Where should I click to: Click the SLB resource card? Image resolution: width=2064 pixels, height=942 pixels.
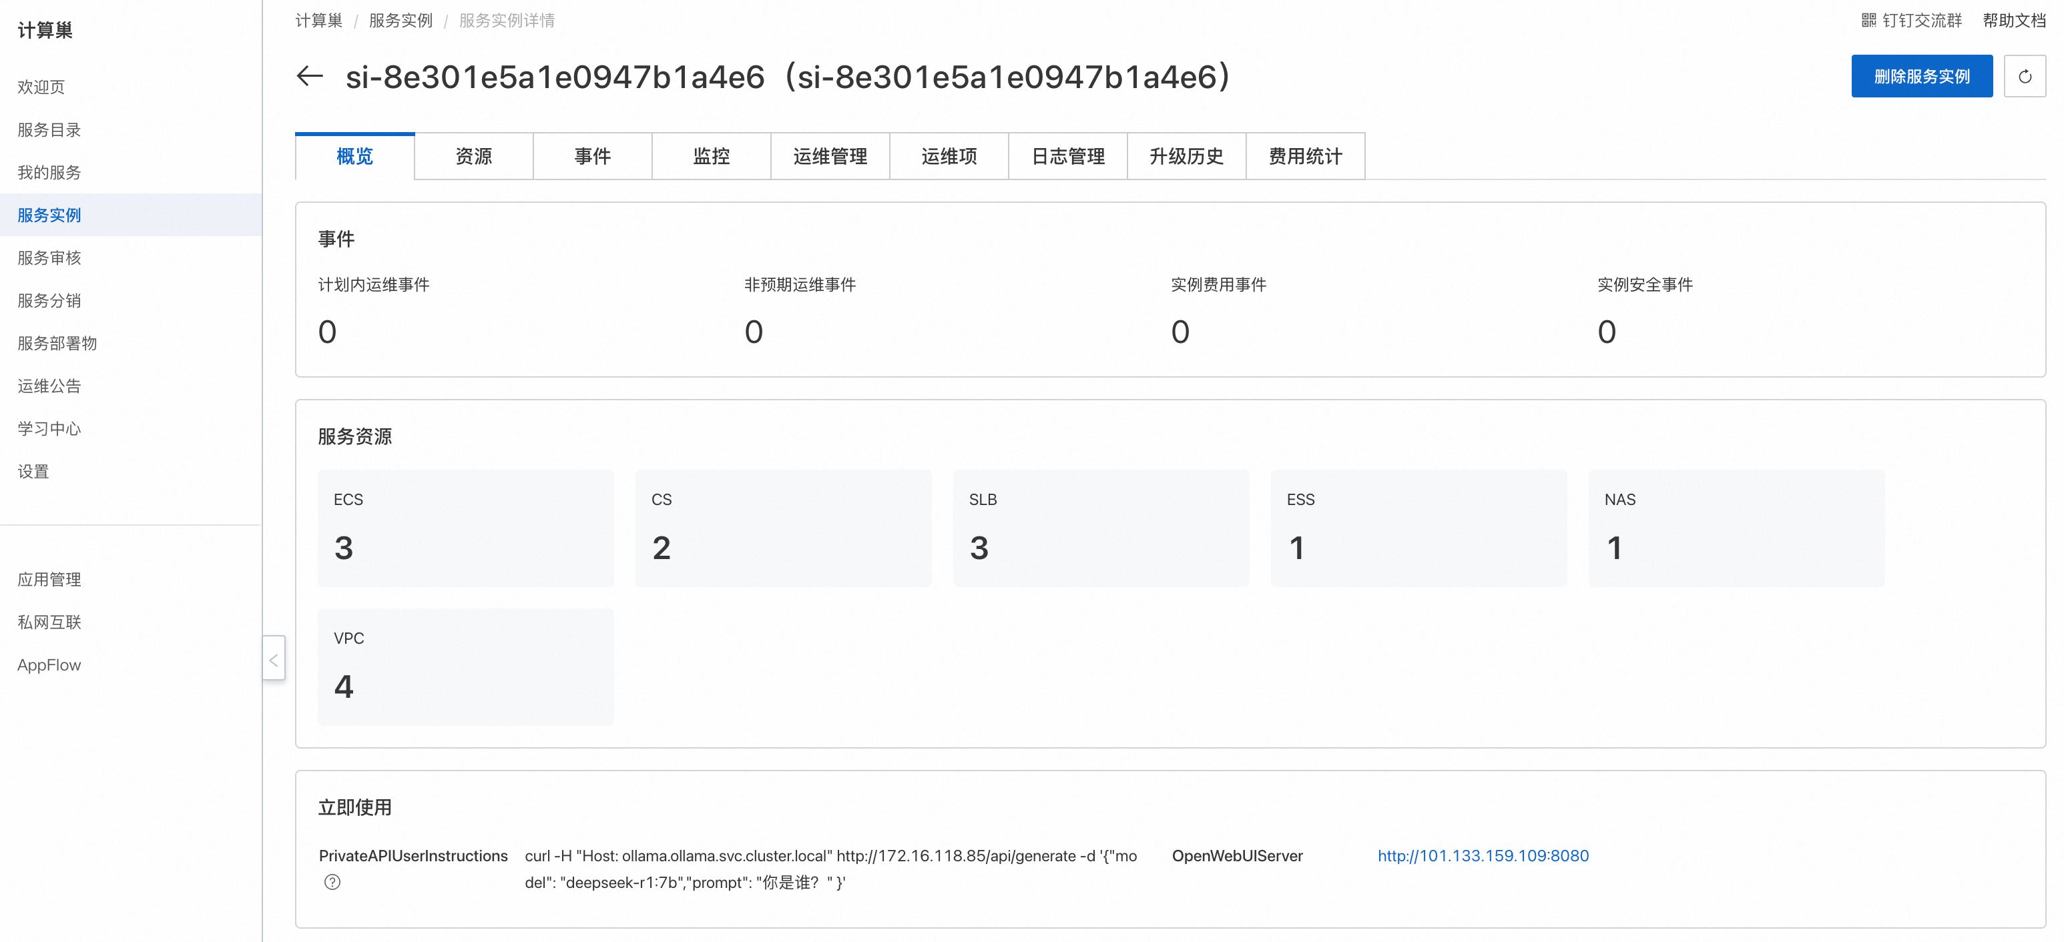click(1100, 527)
